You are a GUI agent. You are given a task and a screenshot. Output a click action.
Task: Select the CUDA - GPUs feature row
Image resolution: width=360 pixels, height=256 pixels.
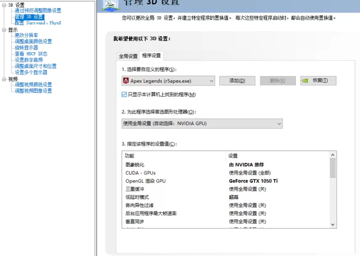click(226, 173)
